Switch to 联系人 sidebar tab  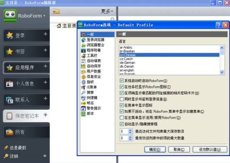pos(26,100)
